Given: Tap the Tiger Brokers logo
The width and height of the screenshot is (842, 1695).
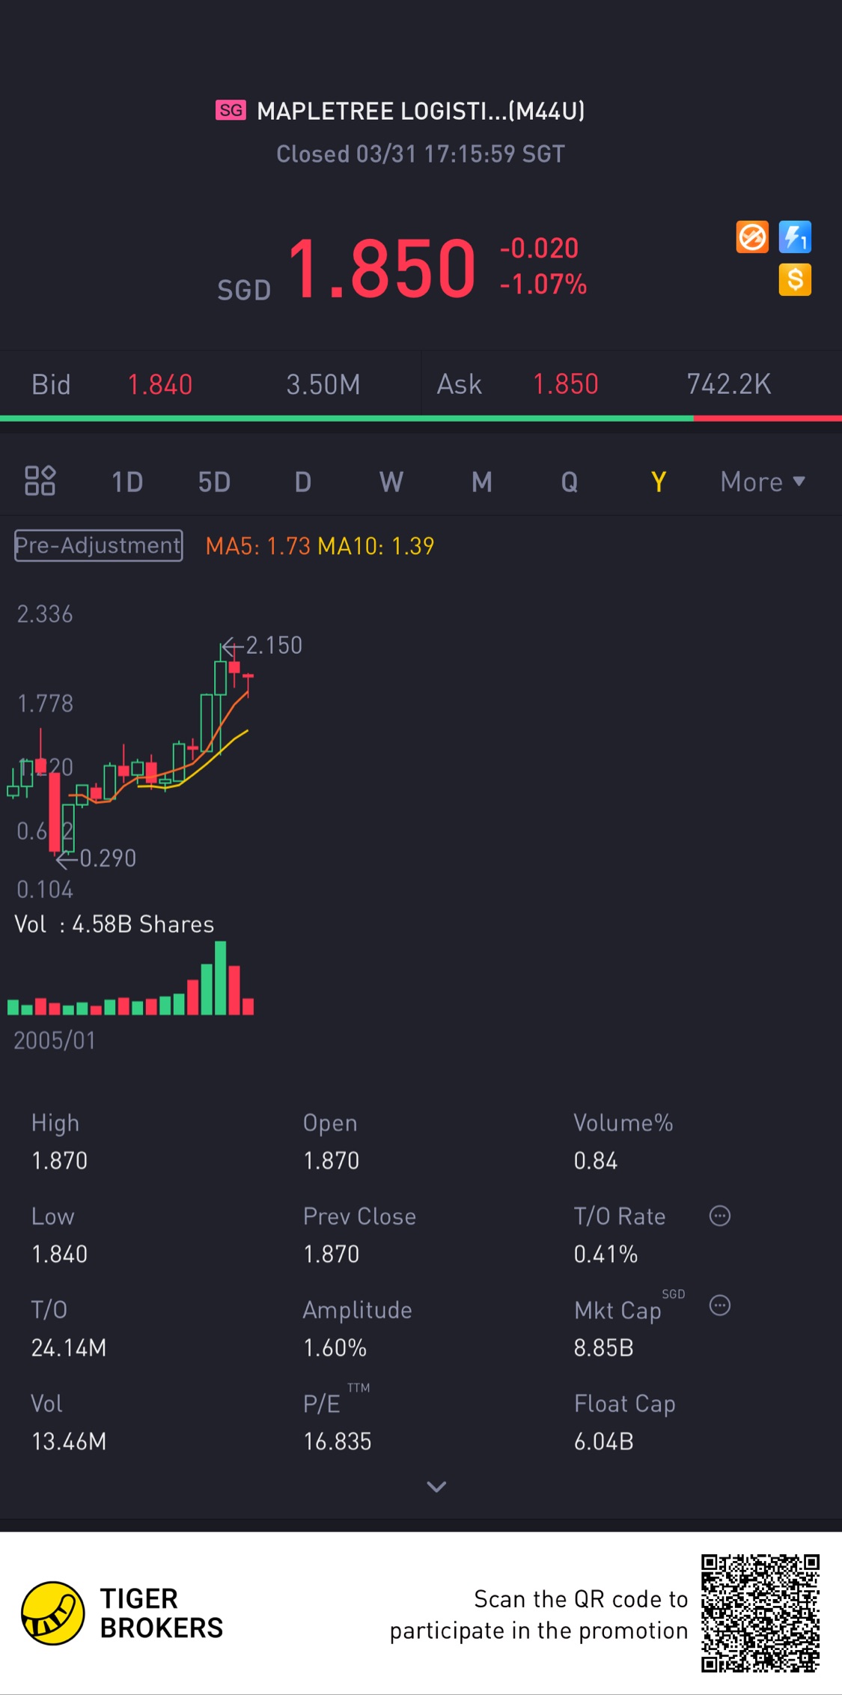Looking at the screenshot, I should pyautogui.click(x=52, y=1613).
